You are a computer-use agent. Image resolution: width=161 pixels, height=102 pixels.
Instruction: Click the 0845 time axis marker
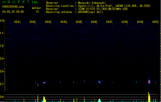click(79, 22)
